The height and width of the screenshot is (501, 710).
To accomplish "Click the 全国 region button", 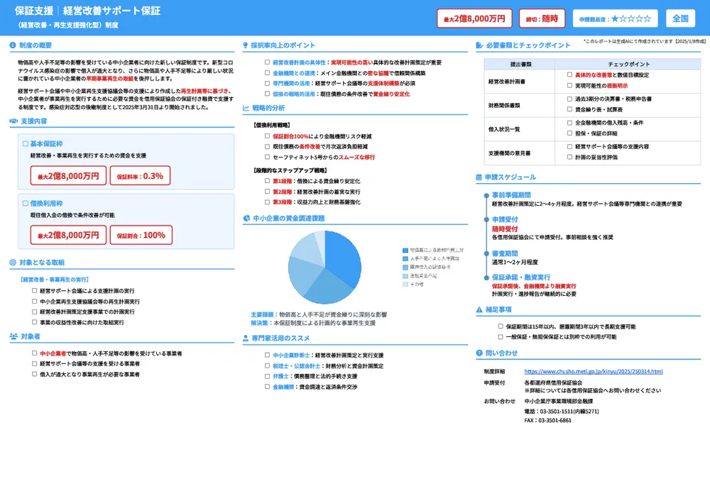I will [680, 18].
